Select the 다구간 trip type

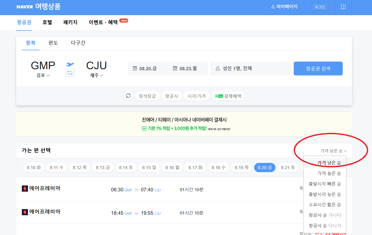click(x=78, y=43)
